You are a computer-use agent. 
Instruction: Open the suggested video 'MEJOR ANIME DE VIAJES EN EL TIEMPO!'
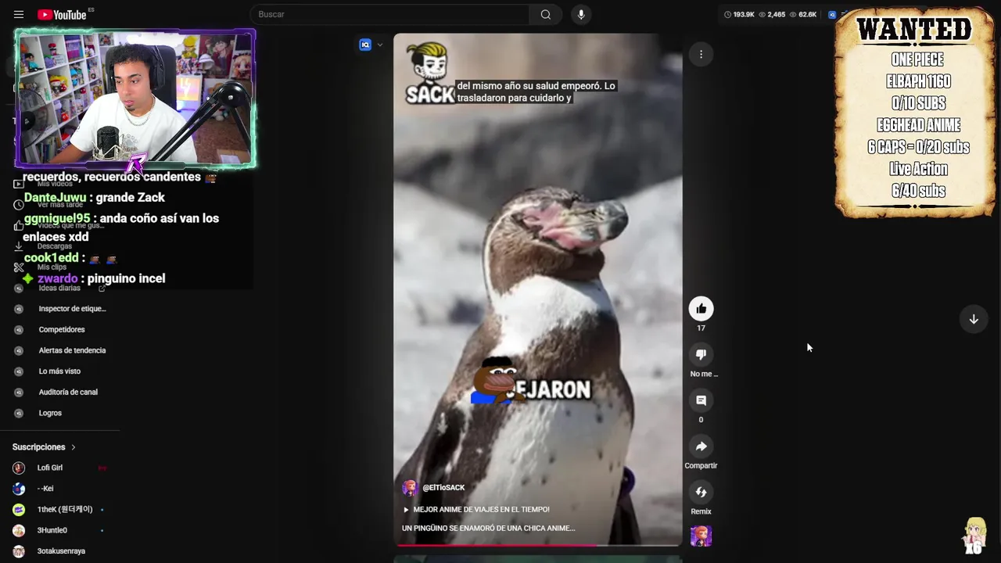pyautogui.click(x=476, y=509)
